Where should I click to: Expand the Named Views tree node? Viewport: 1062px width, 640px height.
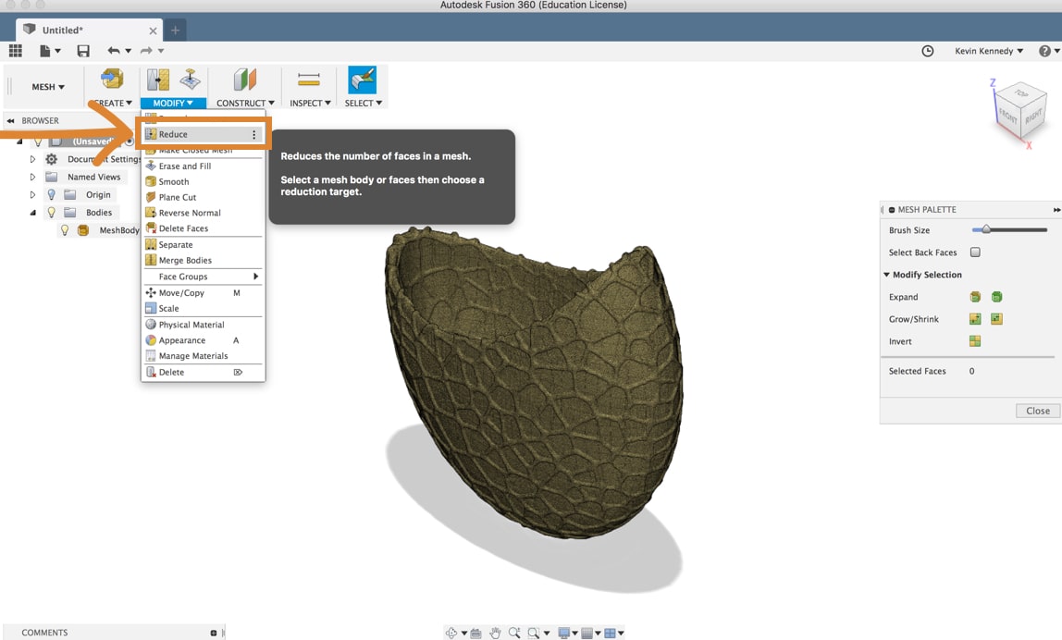pyautogui.click(x=31, y=177)
